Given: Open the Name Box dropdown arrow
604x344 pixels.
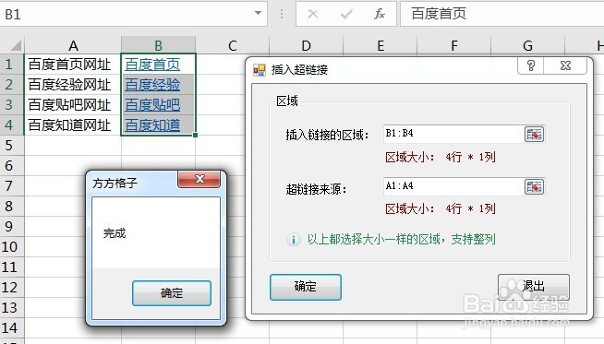Looking at the screenshot, I should (x=258, y=13).
